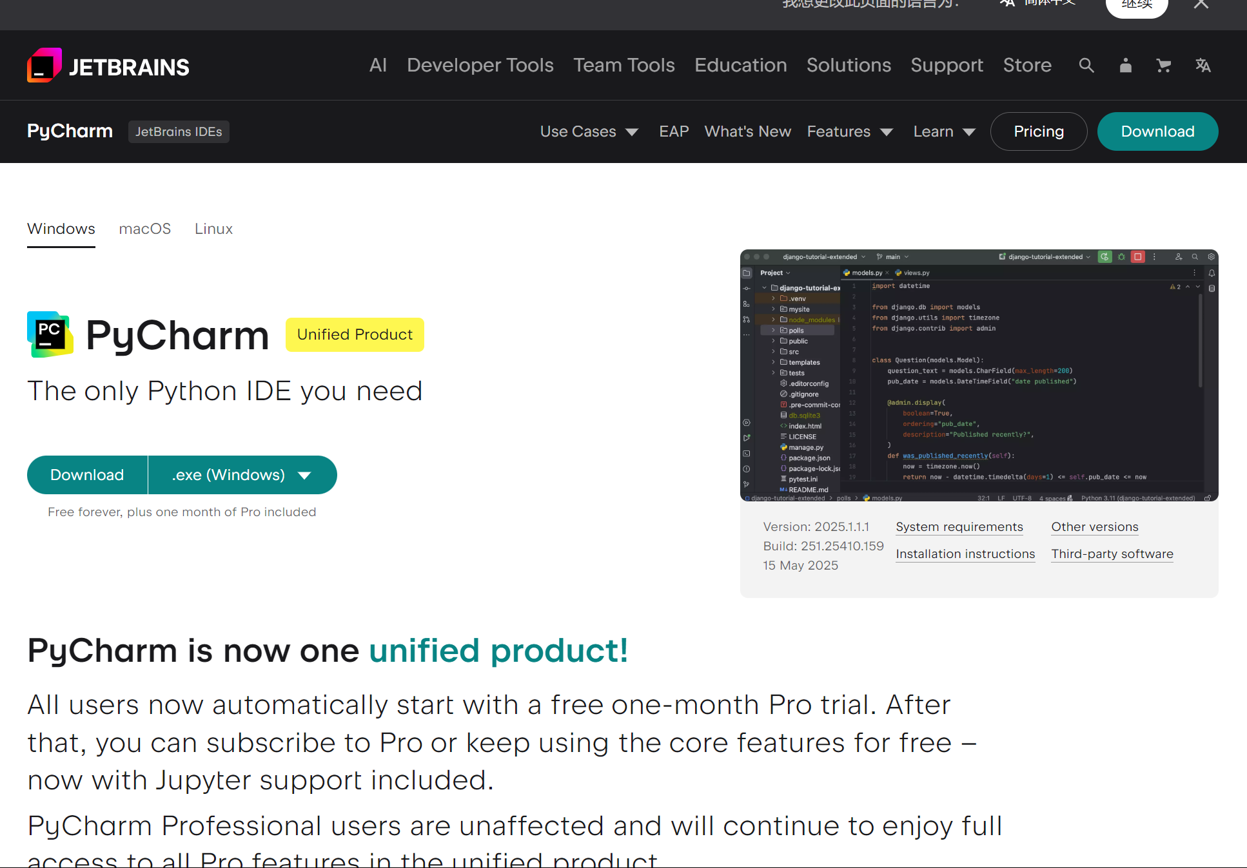Close the language suggestion banner
Image resolution: width=1247 pixels, height=868 pixels.
pos(1201,5)
